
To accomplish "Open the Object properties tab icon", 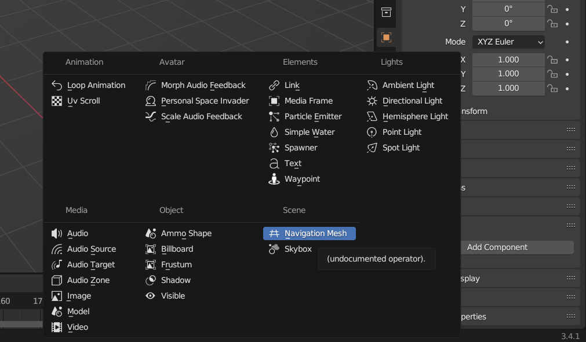I will click(386, 38).
